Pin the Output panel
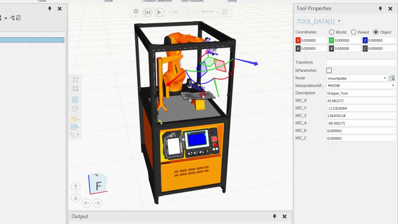The image size is (398, 224). pyautogui.click(x=274, y=216)
